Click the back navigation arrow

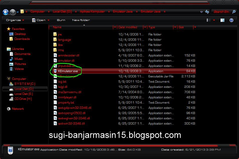click(6, 11)
